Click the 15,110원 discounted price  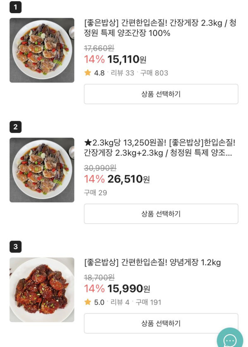pyautogui.click(x=126, y=59)
